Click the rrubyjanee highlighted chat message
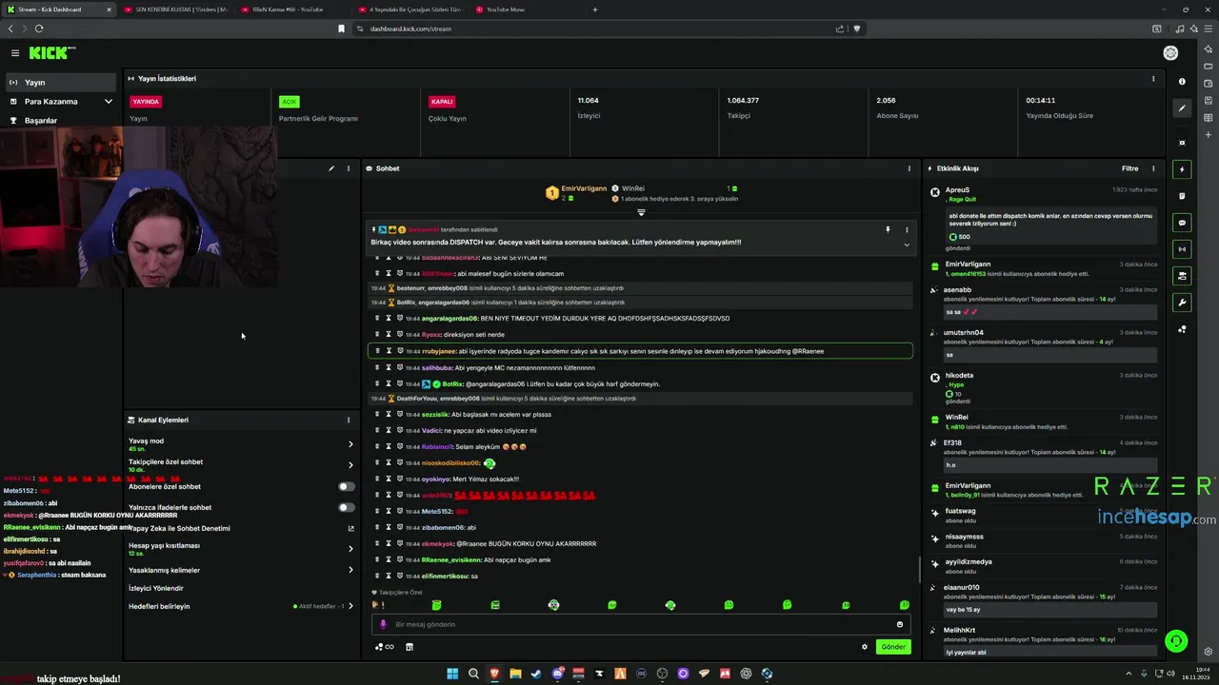The width and height of the screenshot is (1219, 685). [640, 351]
